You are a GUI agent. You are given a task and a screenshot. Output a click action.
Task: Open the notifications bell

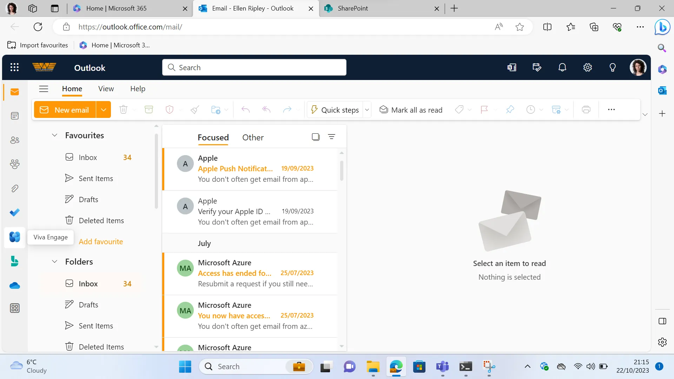(562, 67)
